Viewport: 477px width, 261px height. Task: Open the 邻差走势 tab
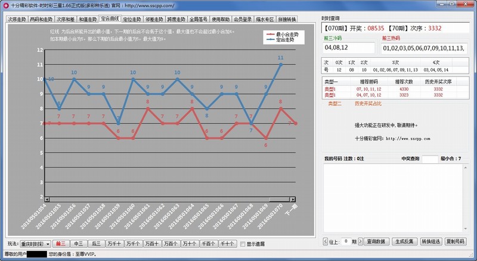[154, 19]
